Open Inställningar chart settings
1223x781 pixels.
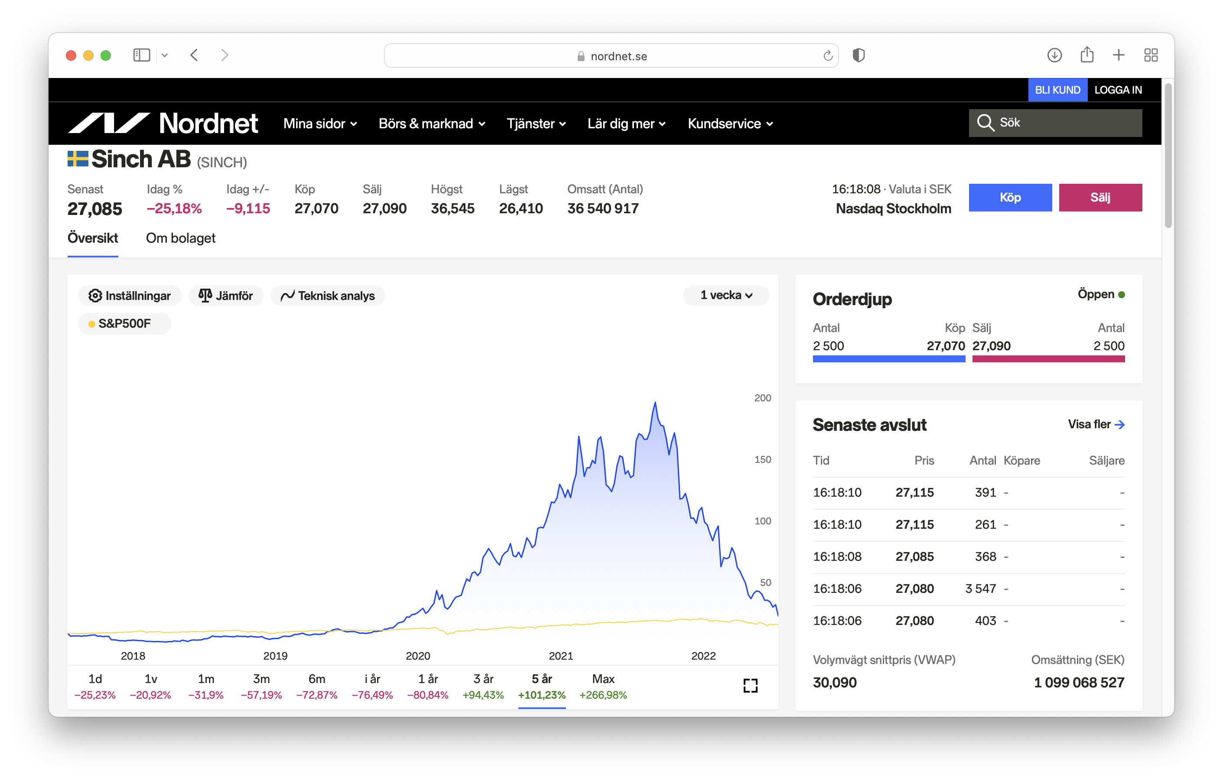(x=130, y=296)
